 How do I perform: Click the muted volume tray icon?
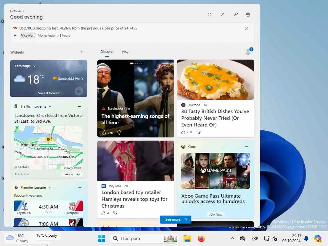click(x=275, y=238)
